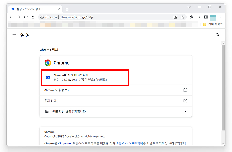
Task: Open the settings hamburger menu
Action: pos(14,35)
